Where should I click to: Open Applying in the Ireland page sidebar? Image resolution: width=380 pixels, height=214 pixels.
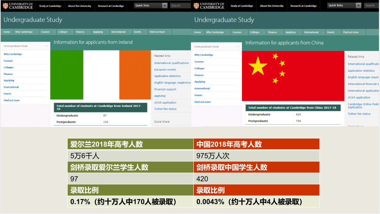(x=9, y=80)
